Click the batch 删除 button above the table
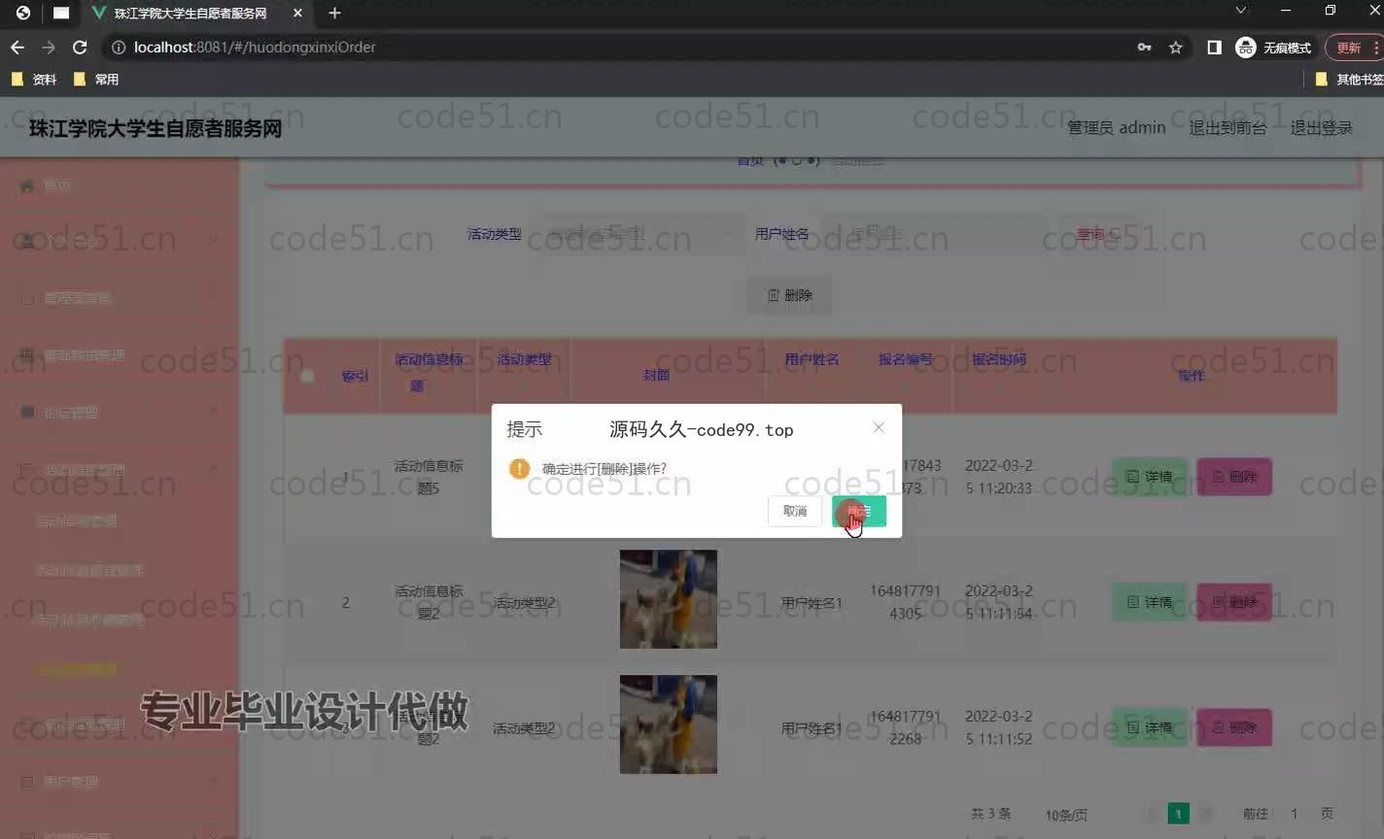This screenshot has width=1384, height=839. [x=789, y=295]
